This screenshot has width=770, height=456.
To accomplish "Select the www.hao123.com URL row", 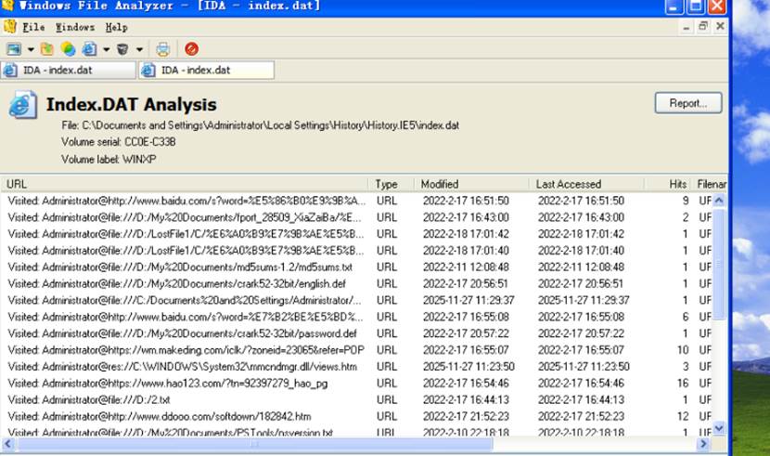I will point(356,384).
